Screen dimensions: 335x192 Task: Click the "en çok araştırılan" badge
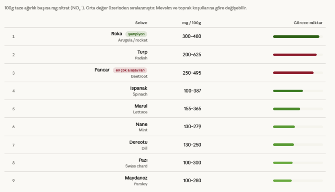pyautogui.click(x=130, y=70)
